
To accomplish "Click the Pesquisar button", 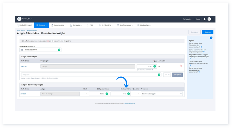I will tap(177, 75).
